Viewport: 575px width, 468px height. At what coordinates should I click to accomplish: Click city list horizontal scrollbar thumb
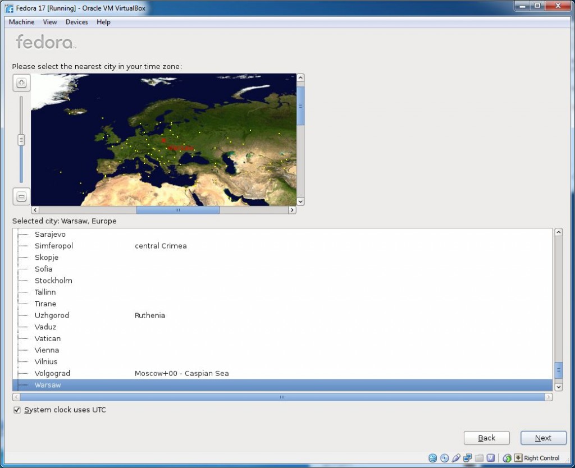click(282, 397)
